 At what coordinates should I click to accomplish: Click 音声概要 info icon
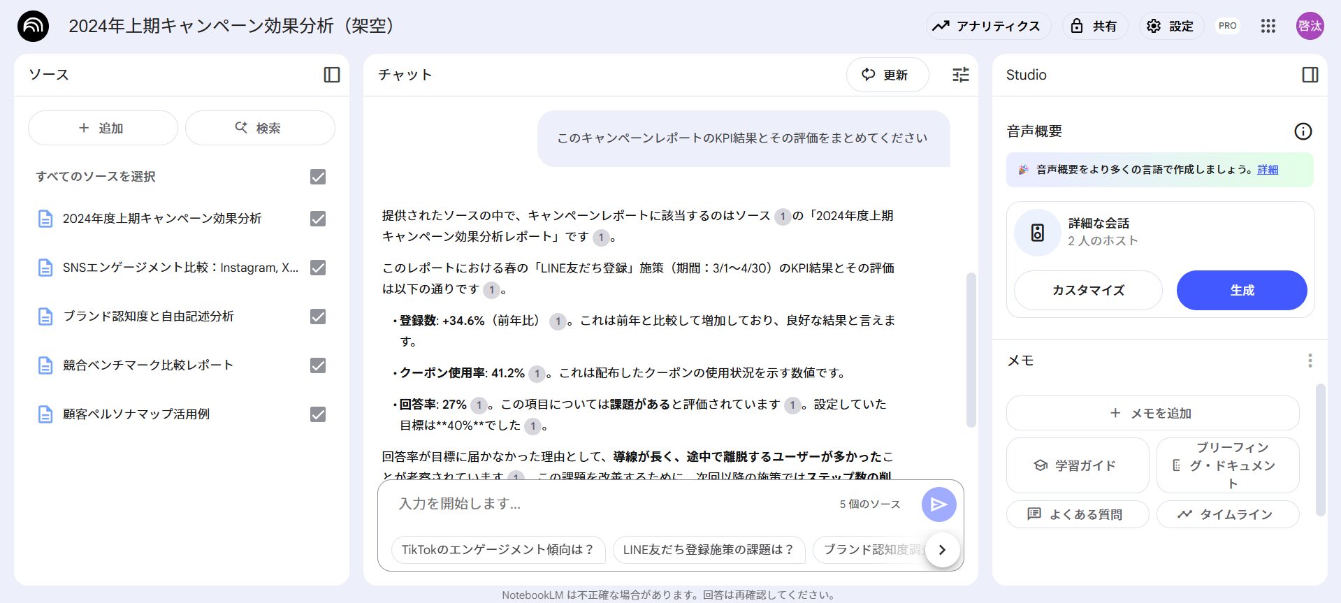[1303, 131]
